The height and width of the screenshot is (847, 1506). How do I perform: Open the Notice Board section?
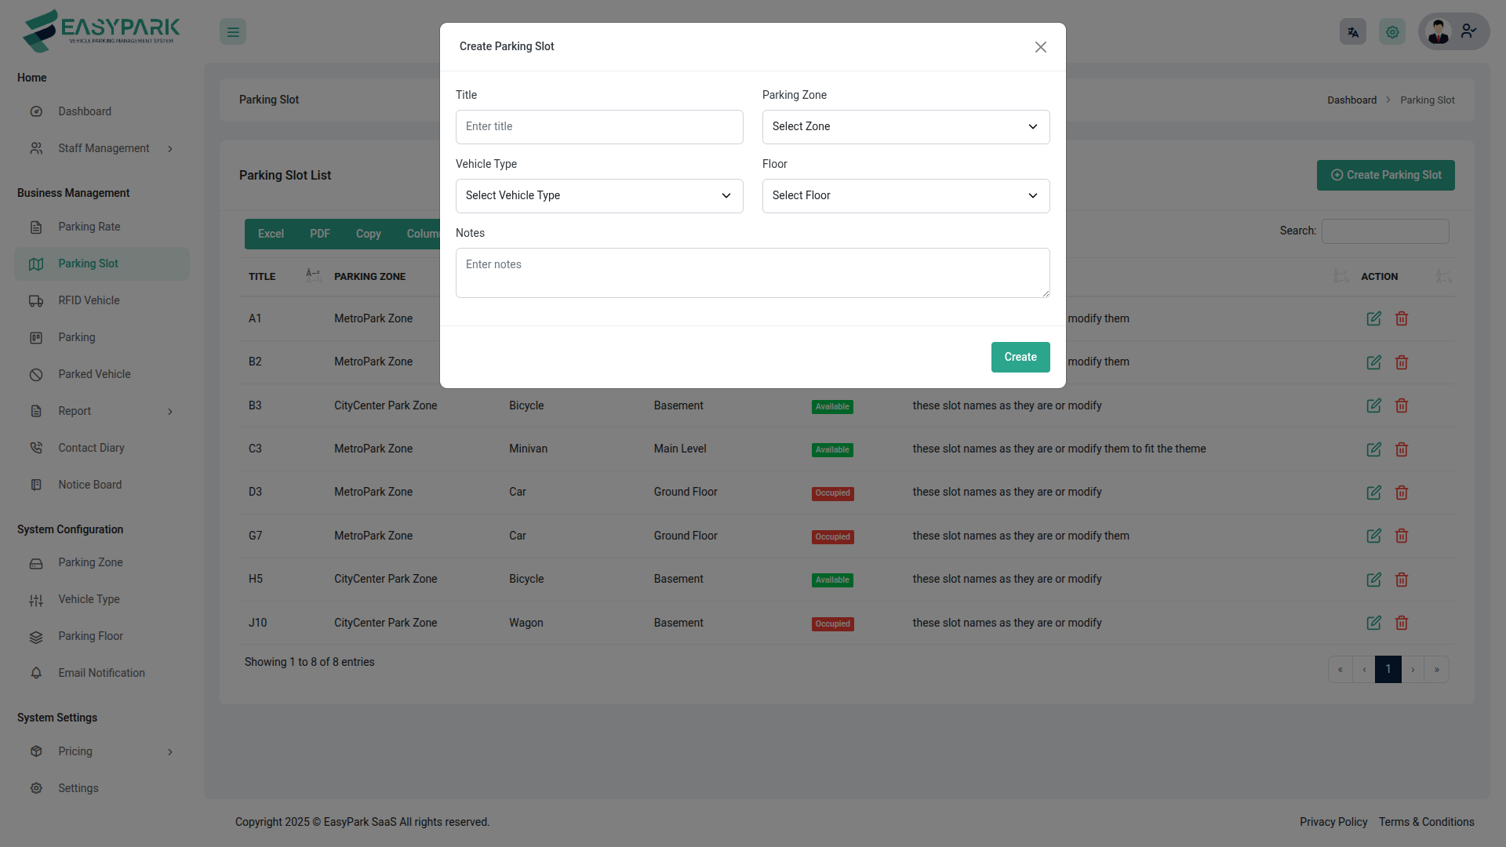tap(89, 485)
